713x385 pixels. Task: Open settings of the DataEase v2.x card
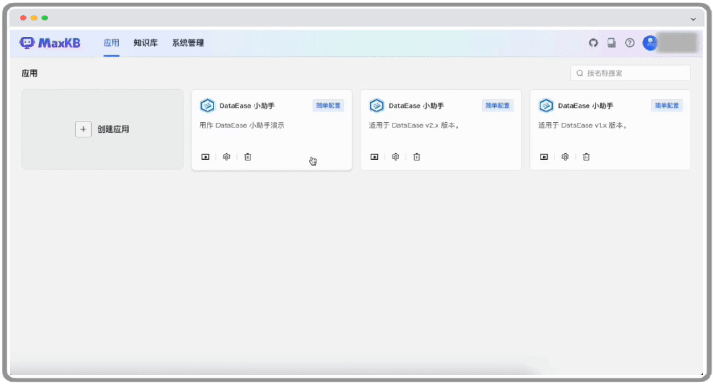[x=396, y=157]
